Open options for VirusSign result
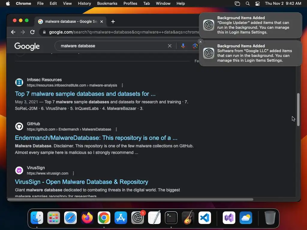Image resolution: width=307 pixels, height=230 pixels. 73,173
